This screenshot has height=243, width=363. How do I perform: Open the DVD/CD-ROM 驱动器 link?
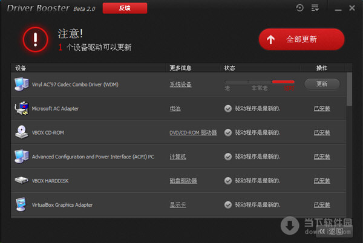click(193, 132)
